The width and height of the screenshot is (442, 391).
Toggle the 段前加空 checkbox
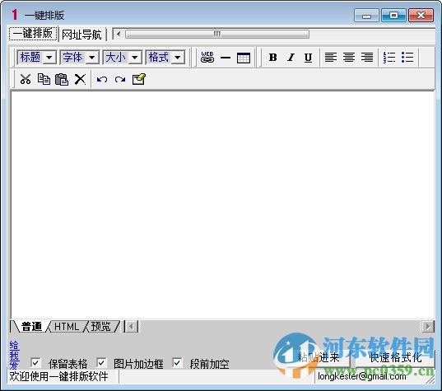pyautogui.click(x=177, y=362)
